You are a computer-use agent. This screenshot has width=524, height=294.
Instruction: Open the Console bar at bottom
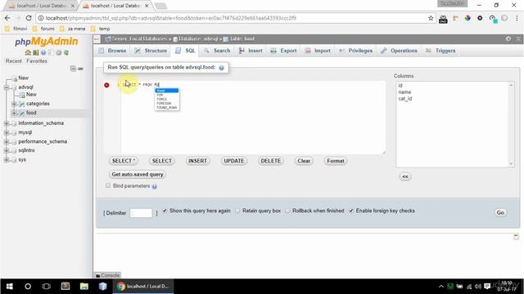107,275
